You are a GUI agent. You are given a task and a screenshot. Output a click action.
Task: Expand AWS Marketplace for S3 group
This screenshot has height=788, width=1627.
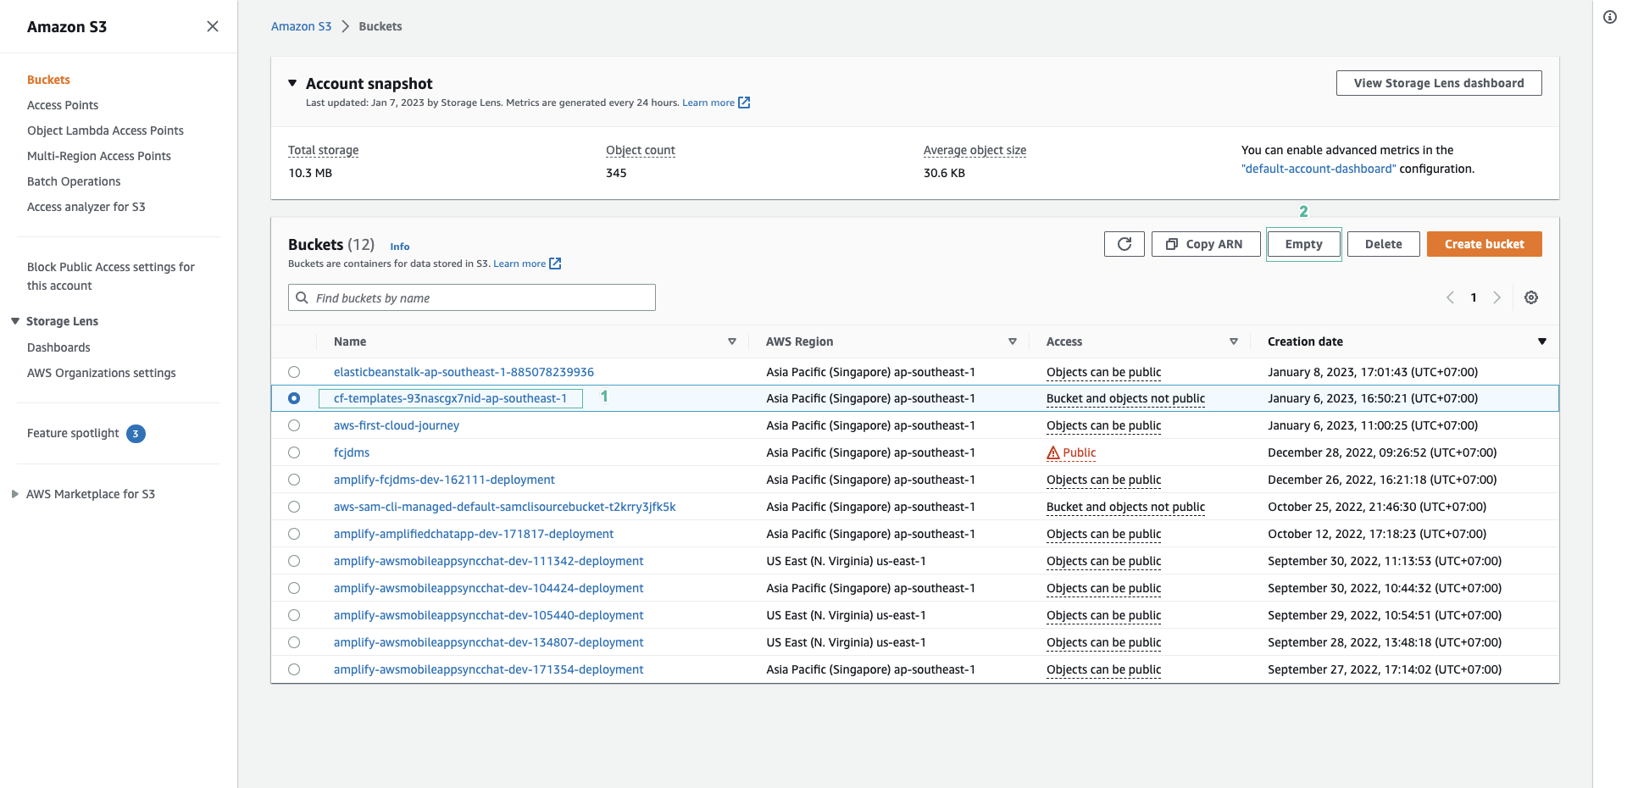(15, 494)
